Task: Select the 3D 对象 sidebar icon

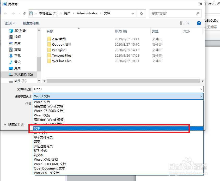Action: (x=11, y=31)
